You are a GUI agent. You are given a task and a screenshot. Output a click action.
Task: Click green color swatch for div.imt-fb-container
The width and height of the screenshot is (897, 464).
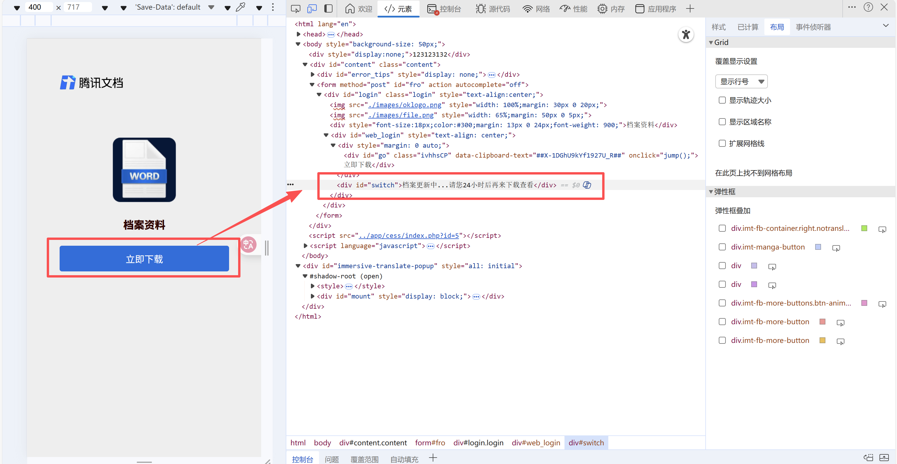[x=864, y=228]
